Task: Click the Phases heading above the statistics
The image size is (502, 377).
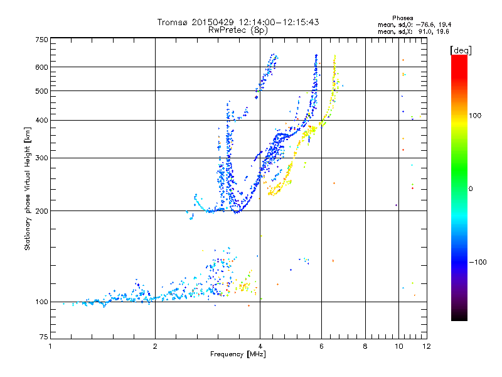Action: 403,18
